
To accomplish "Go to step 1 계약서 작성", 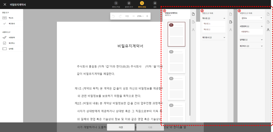I will pos(116,5).
